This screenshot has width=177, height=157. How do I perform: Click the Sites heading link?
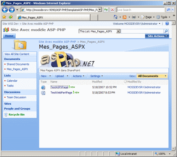7,104
